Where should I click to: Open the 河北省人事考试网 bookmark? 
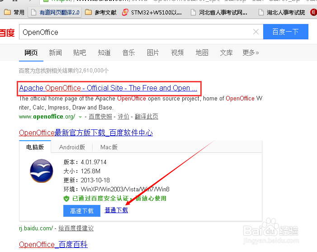pyautogui.click(x=219, y=13)
